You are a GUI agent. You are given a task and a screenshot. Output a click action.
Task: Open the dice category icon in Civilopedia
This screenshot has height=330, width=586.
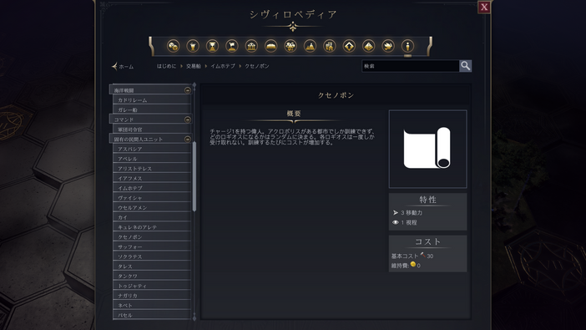[173, 46]
